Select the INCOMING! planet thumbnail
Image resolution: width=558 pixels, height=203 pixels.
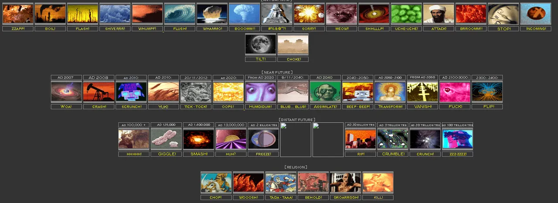(536, 14)
